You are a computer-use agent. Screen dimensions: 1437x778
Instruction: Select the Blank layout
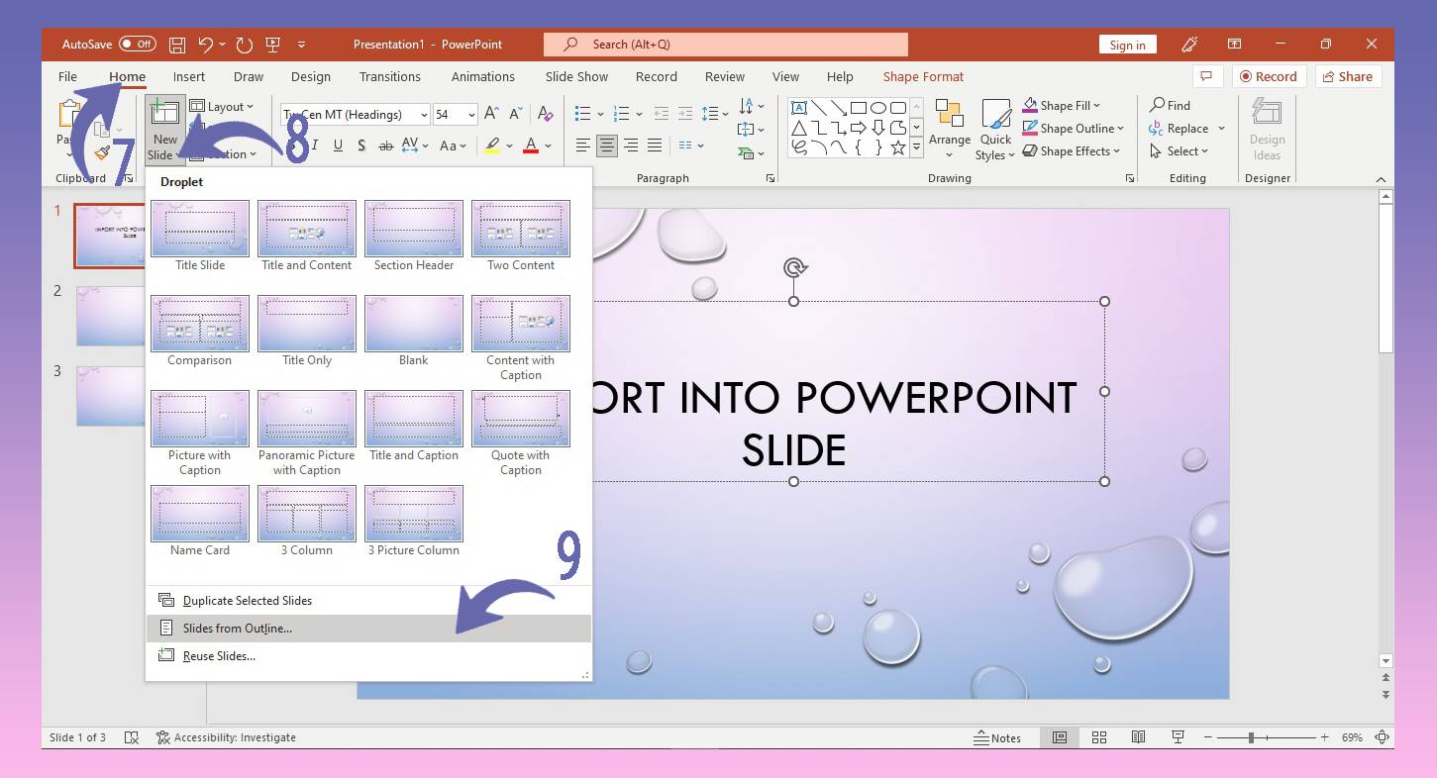pyautogui.click(x=414, y=332)
